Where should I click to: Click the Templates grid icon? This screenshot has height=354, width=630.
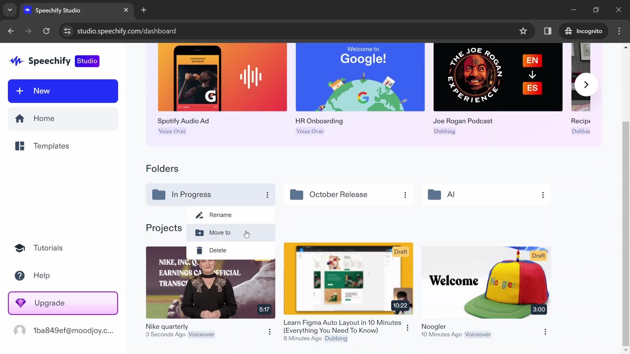[x=20, y=146]
